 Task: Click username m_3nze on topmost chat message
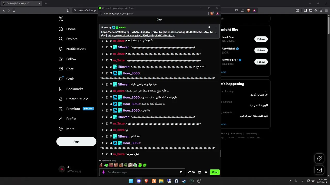[119, 41]
